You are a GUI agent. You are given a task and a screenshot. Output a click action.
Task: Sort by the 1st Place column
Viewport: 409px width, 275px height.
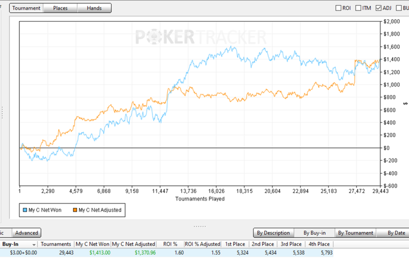click(x=235, y=244)
